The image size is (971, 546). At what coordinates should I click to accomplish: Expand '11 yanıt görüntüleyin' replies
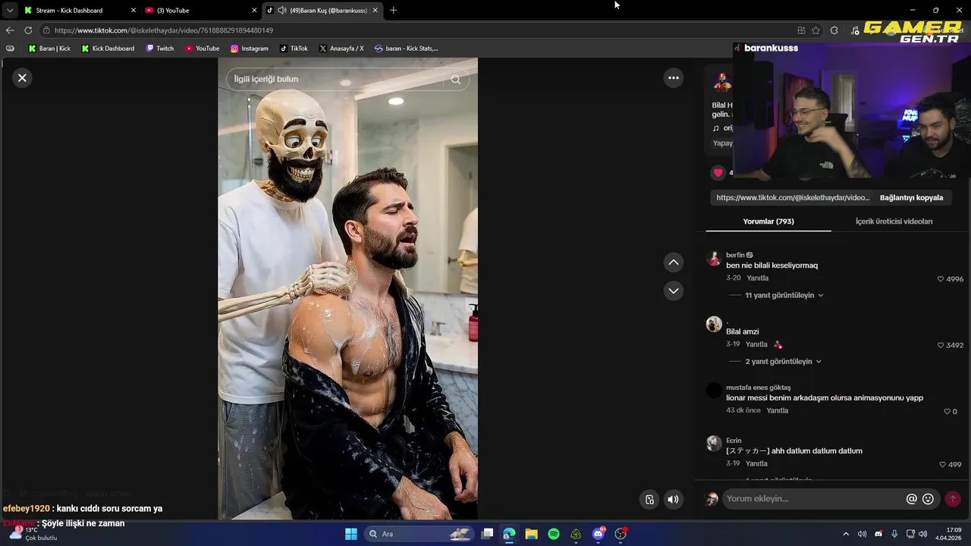(x=784, y=295)
